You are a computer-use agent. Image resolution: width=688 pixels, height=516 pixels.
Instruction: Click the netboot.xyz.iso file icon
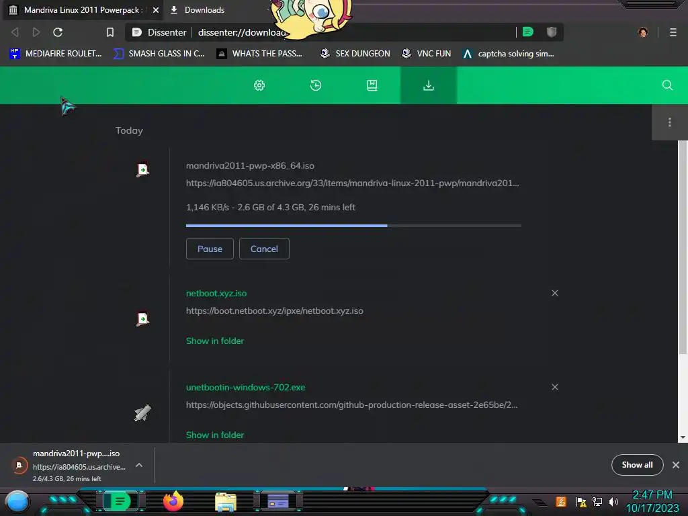142,318
